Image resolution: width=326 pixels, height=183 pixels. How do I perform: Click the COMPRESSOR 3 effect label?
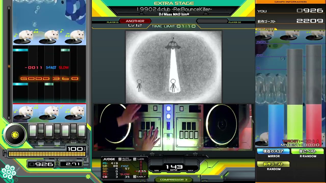click(x=174, y=180)
